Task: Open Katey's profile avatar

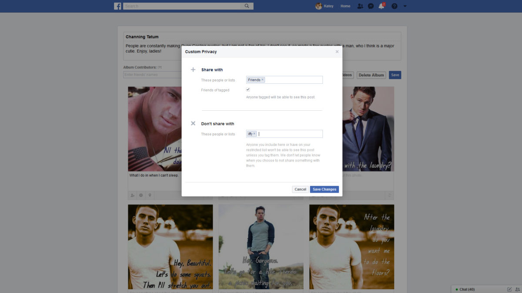Action: pos(318,6)
